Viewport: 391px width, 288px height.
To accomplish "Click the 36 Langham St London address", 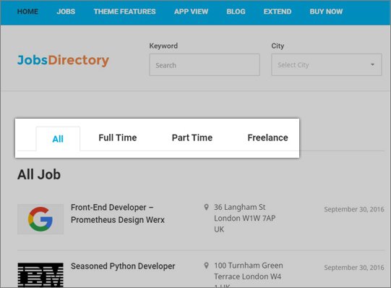I will (x=244, y=218).
